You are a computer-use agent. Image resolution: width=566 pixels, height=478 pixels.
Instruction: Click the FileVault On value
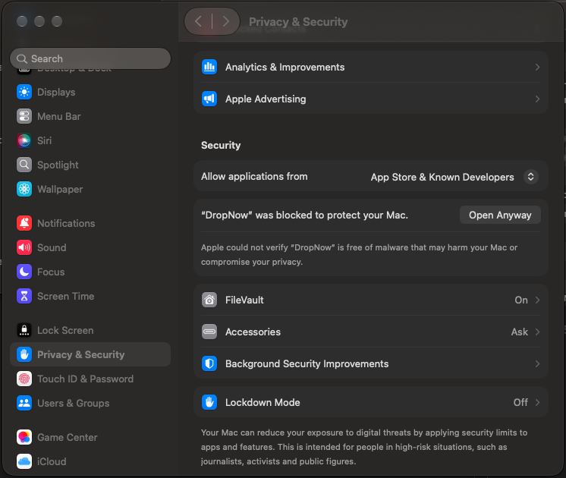pos(521,300)
